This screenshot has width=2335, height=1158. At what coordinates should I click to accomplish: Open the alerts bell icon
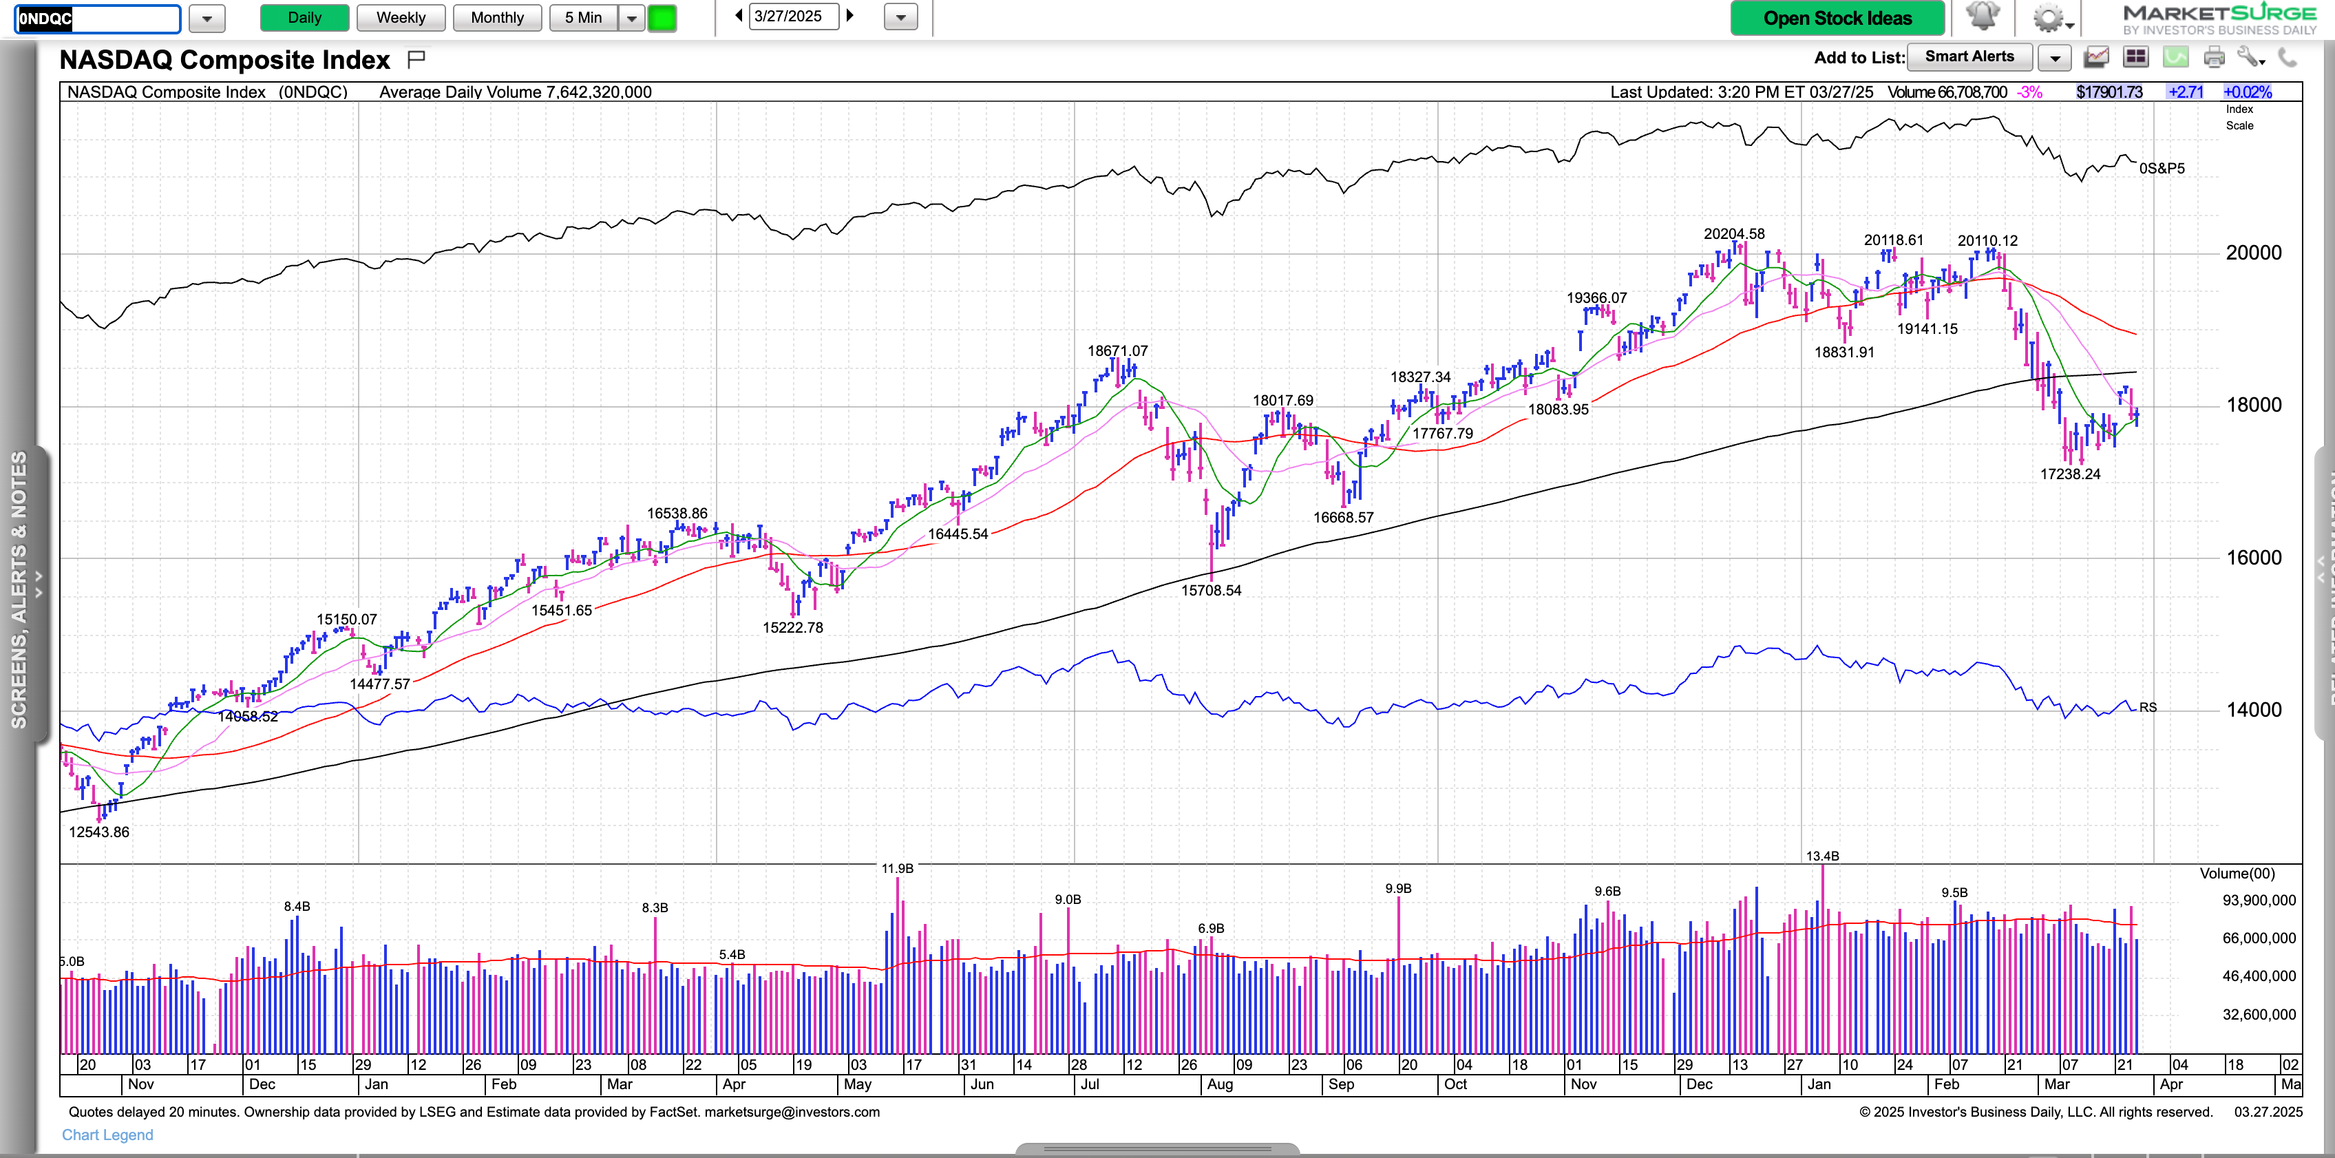[x=1983, y=17]
